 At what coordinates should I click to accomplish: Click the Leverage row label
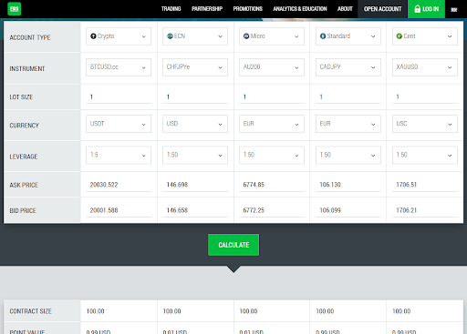coord(24,157)
